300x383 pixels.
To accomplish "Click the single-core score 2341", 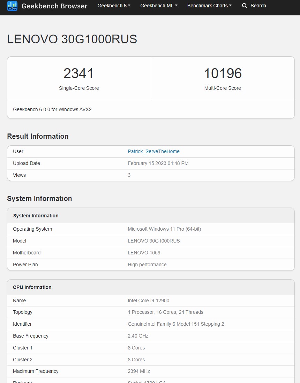I will point(78,73).
